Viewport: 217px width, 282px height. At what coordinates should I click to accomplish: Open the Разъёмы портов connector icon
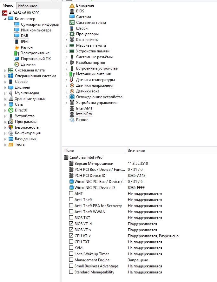pos(72,63)
